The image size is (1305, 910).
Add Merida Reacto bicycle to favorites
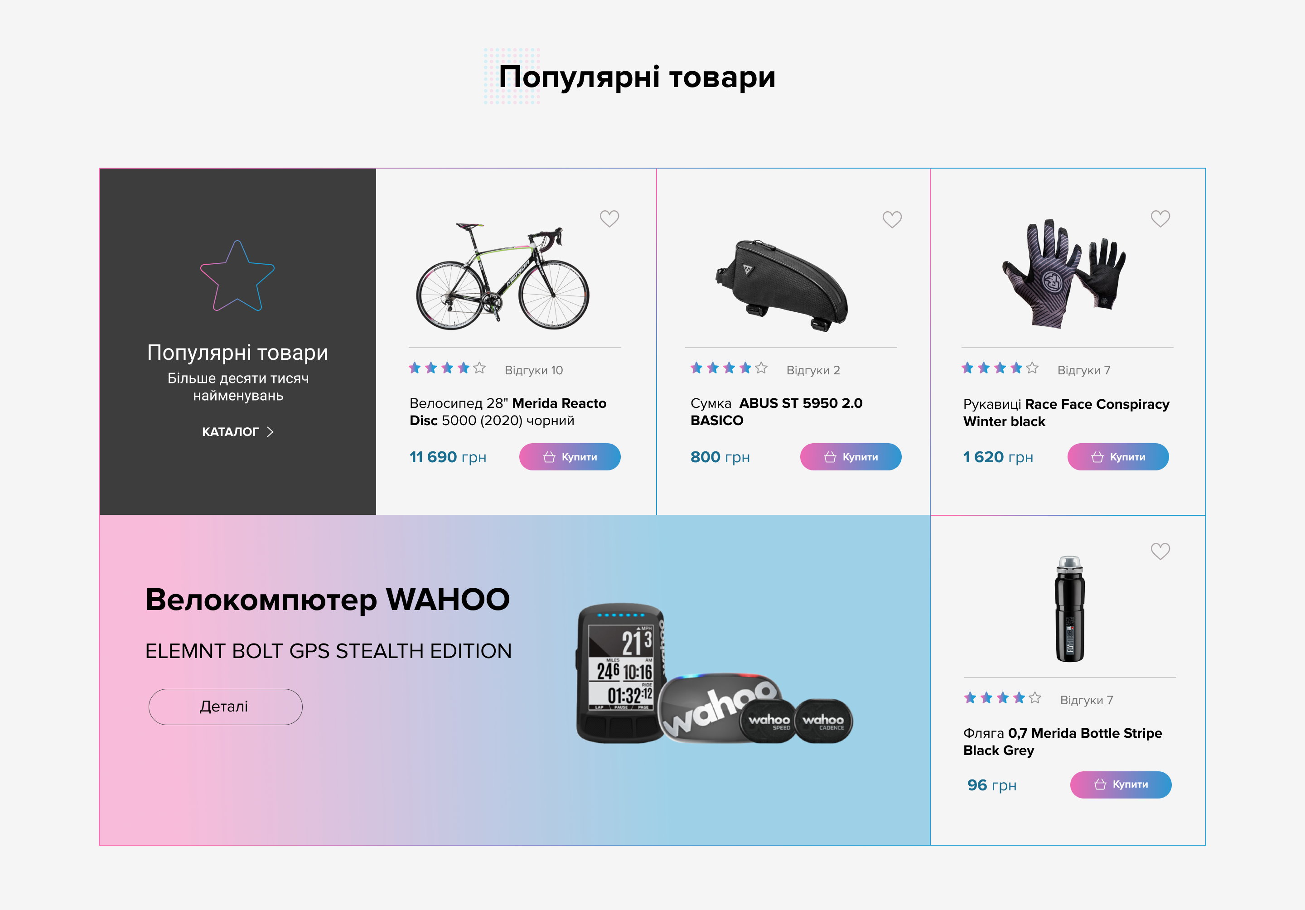[609, 219]
